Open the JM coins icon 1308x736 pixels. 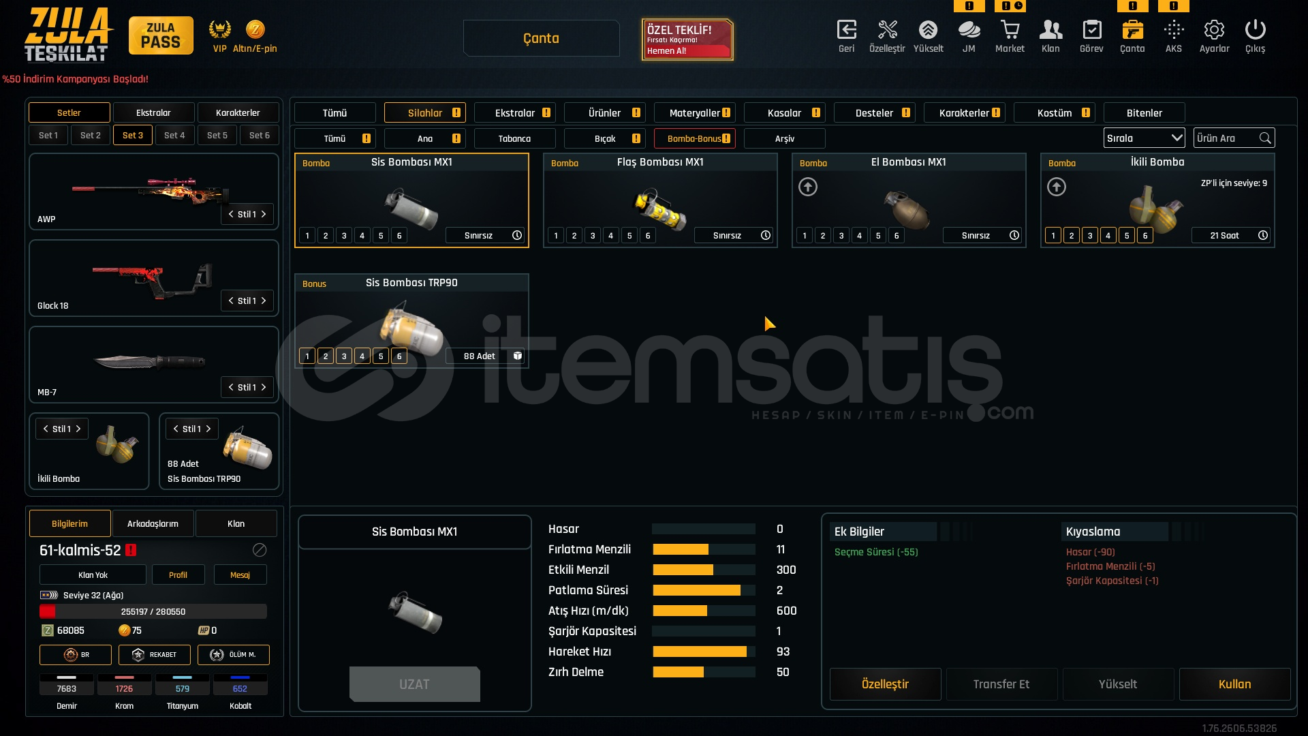[969, 30]
